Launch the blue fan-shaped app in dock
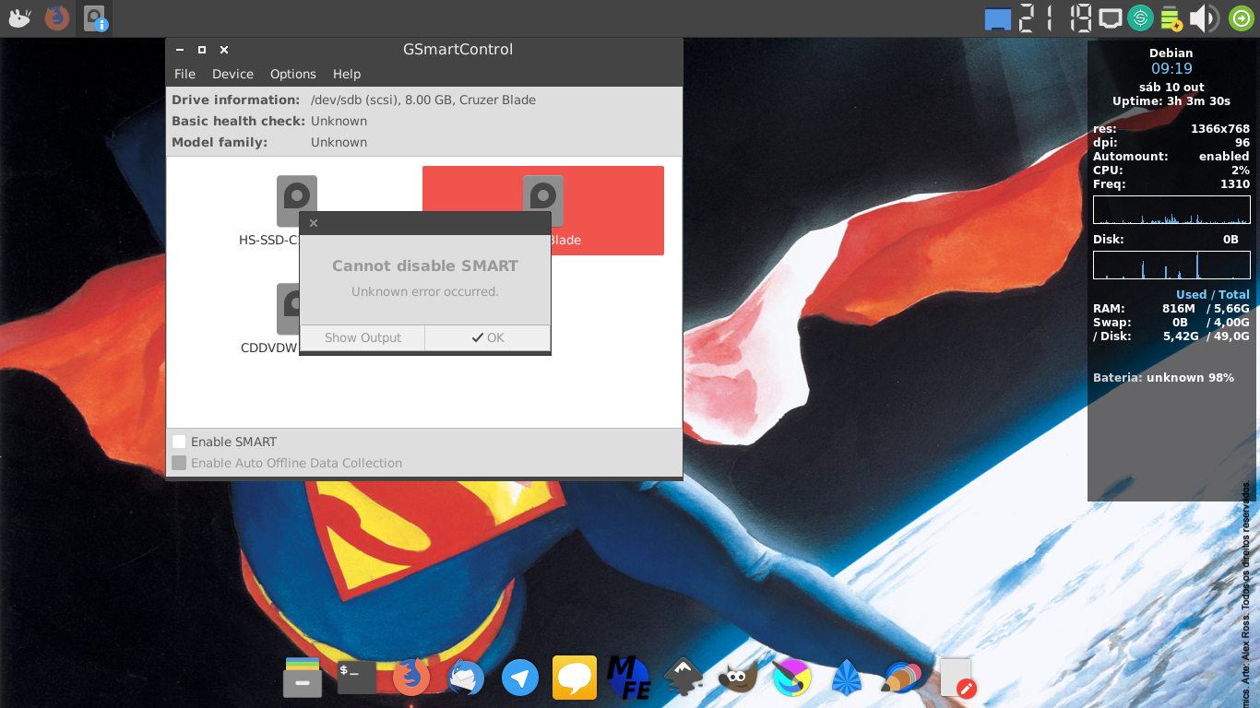 pyautogui.click(x=847, y=678)
